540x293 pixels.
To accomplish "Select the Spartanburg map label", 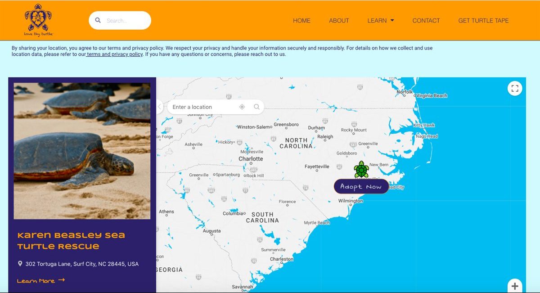I will 227,175.
